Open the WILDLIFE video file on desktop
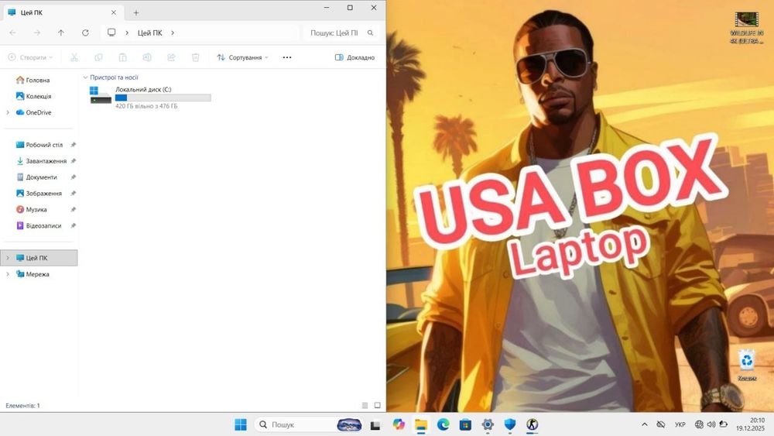This screenshot has width=774, height=436. pos(747,28)
